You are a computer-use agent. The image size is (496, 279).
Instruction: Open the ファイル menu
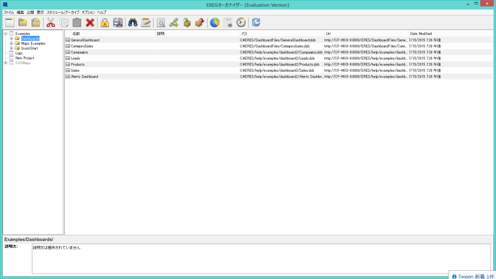pos(9,12)
